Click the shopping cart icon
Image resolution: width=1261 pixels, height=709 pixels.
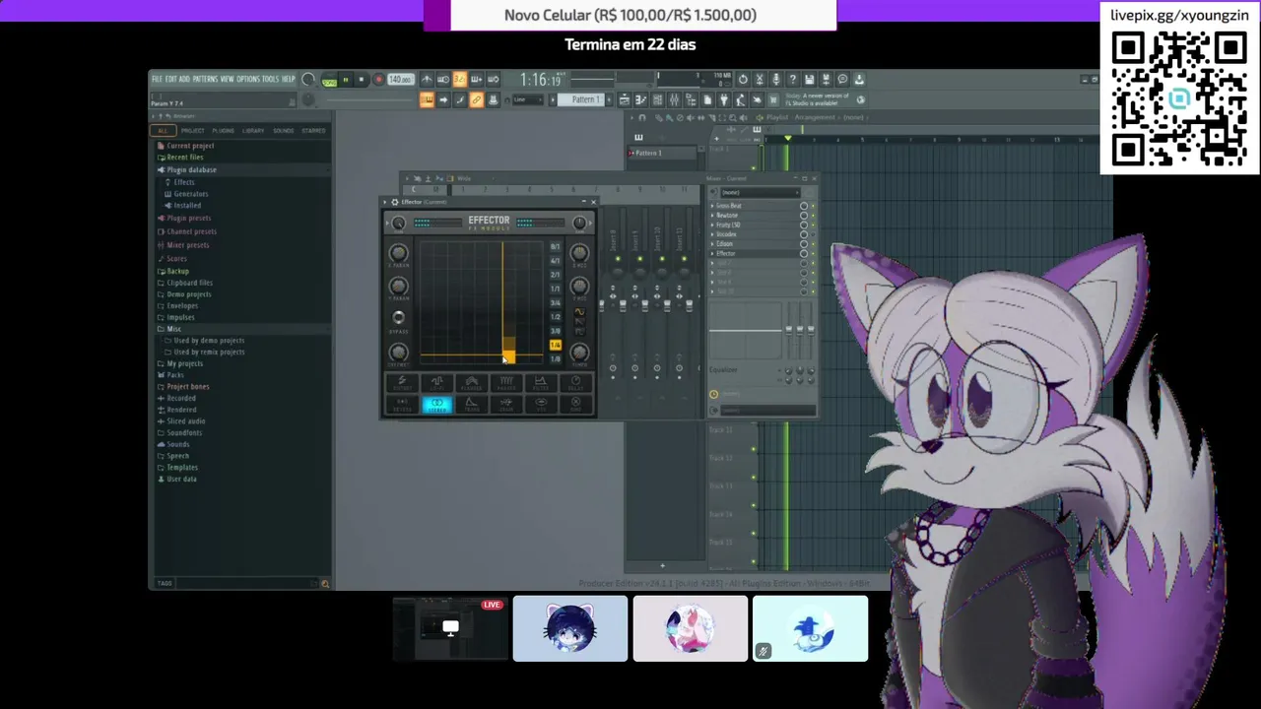click(773, 99)
